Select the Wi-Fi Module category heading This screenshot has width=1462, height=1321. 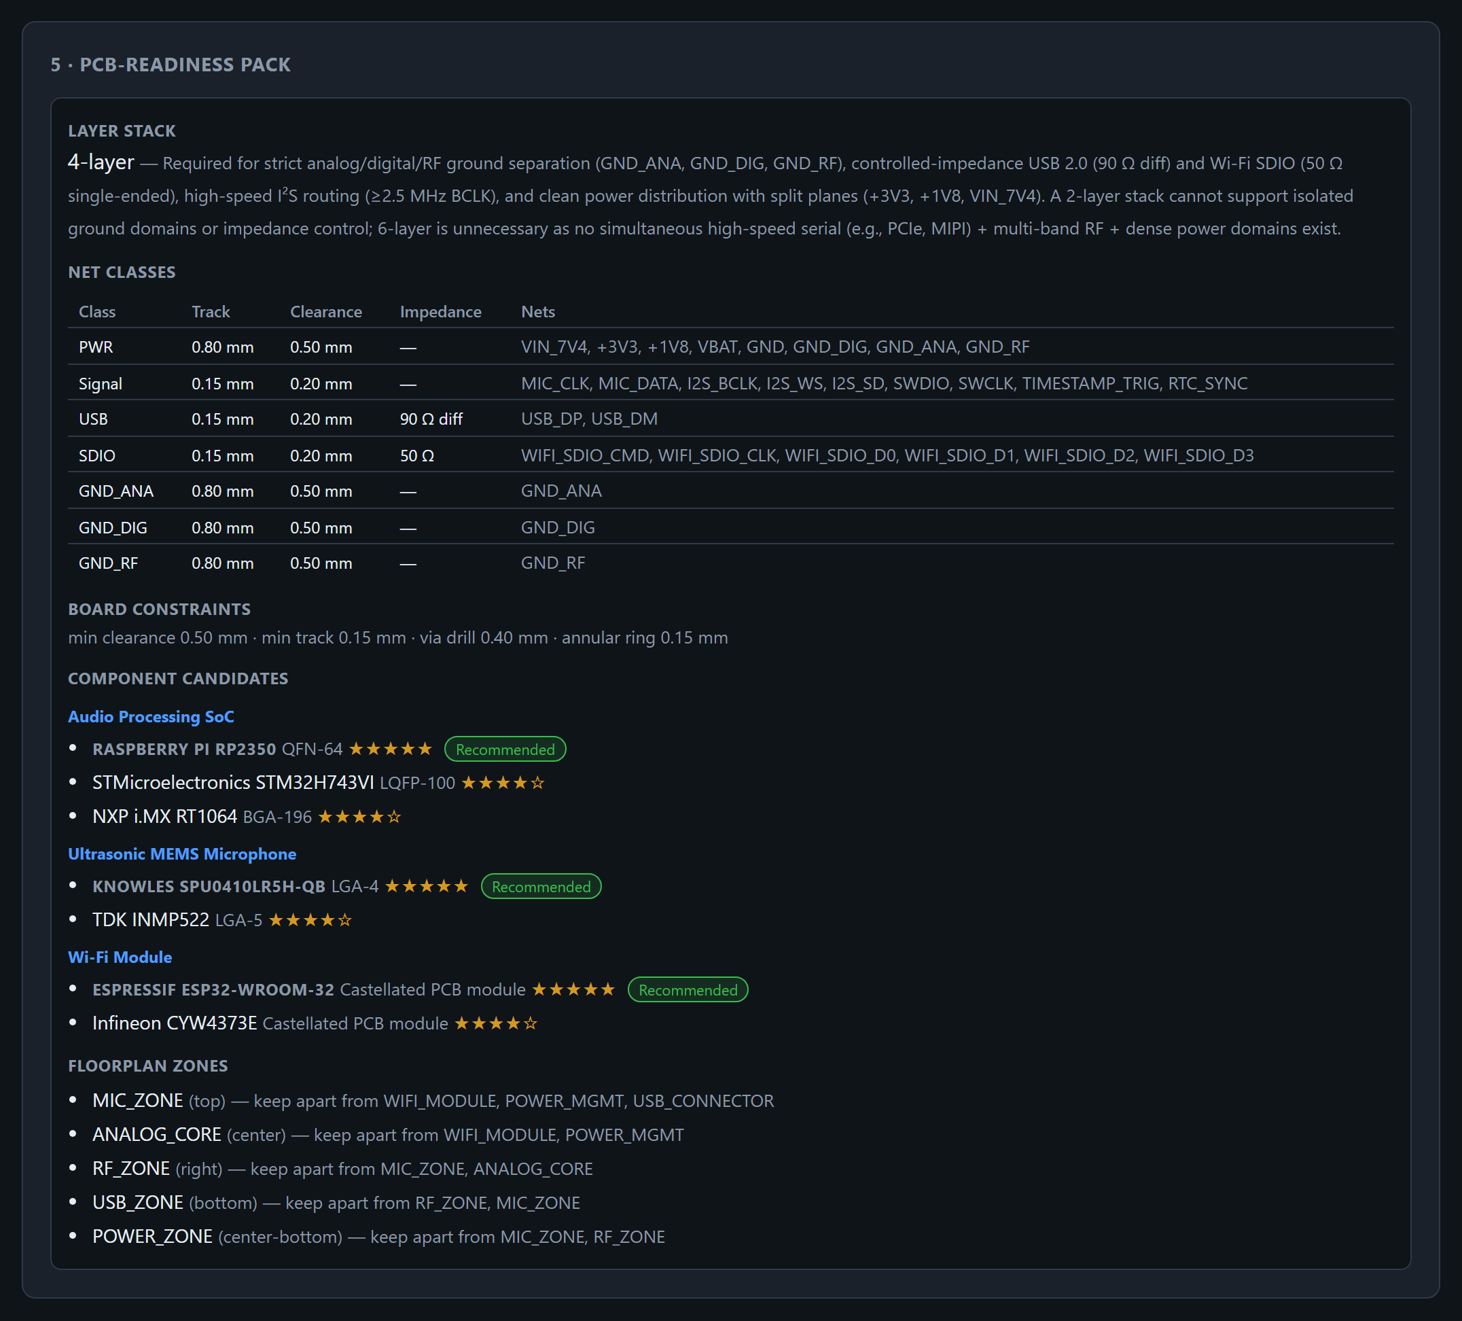pyautogui.click(x=120, y=957)
